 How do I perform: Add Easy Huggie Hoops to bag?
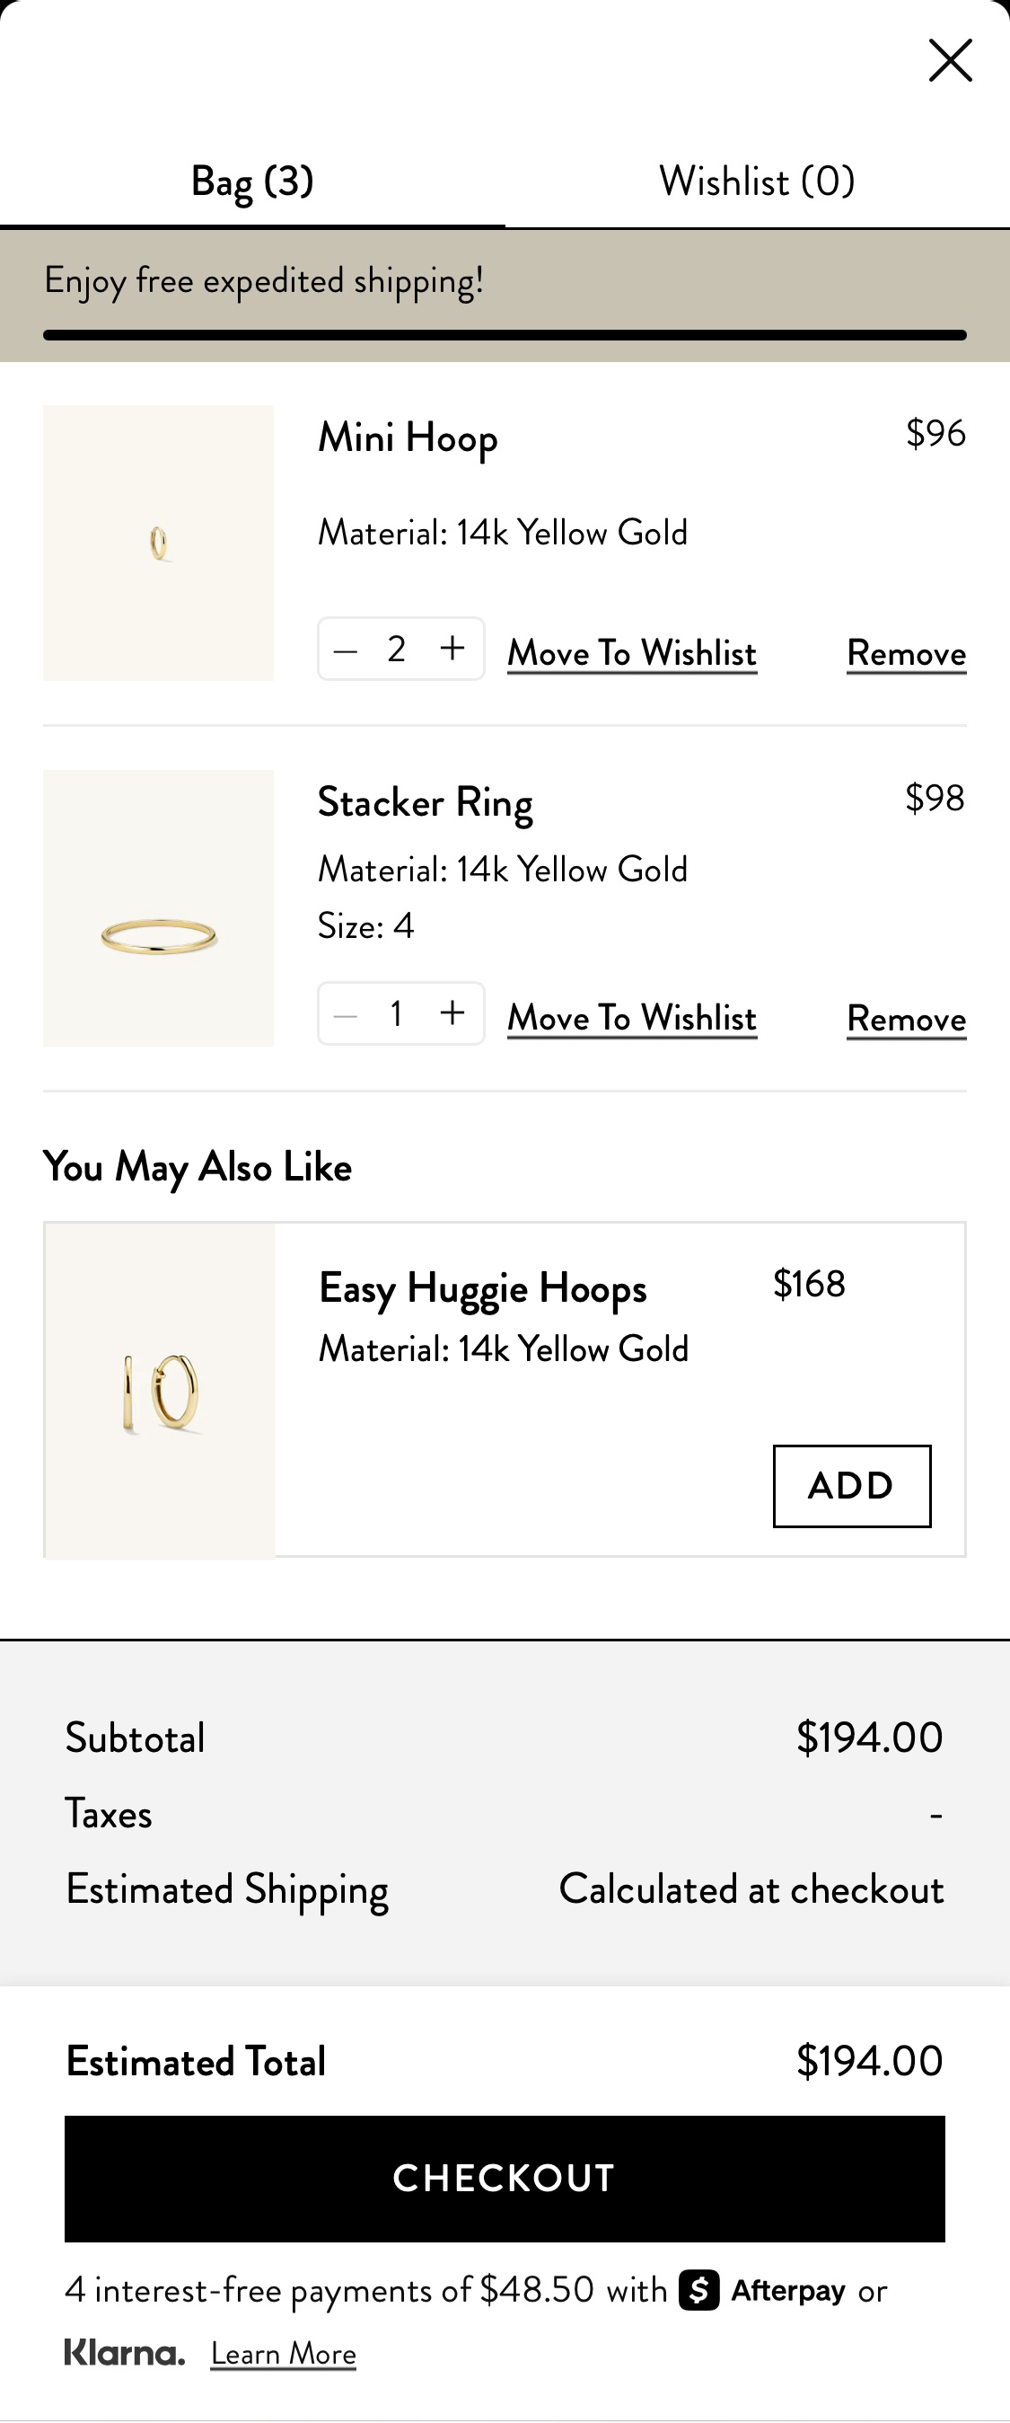pyautogui.click(x=851, y=1486)
